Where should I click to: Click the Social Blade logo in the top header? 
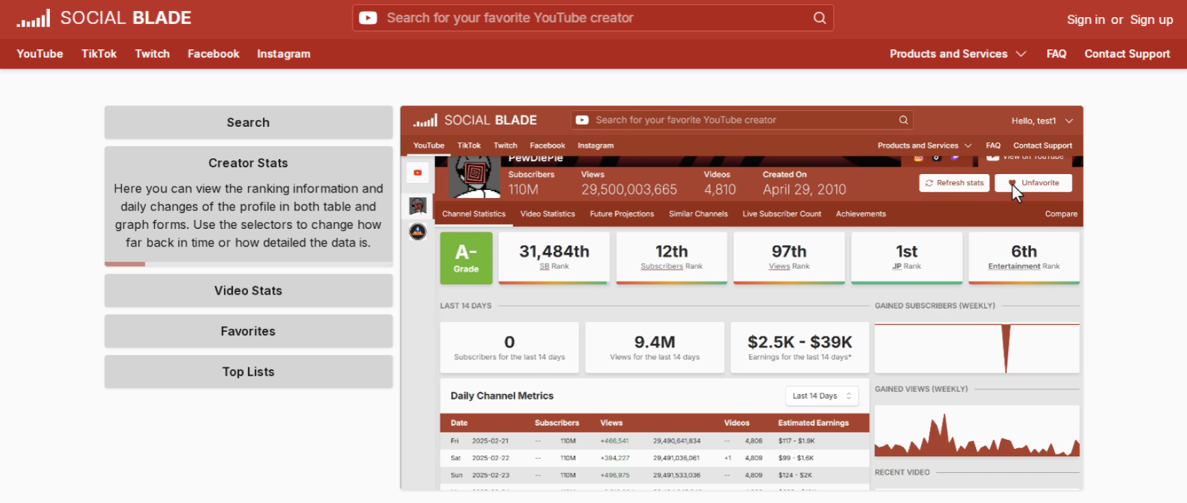pyautogui.click(x=103, y=18)
